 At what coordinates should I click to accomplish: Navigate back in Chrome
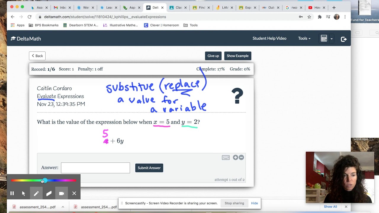pos(12,17)
